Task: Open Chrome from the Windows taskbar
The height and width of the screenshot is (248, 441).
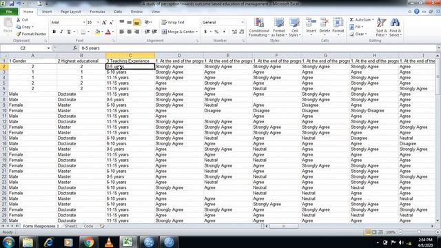Action: (88, 242)
